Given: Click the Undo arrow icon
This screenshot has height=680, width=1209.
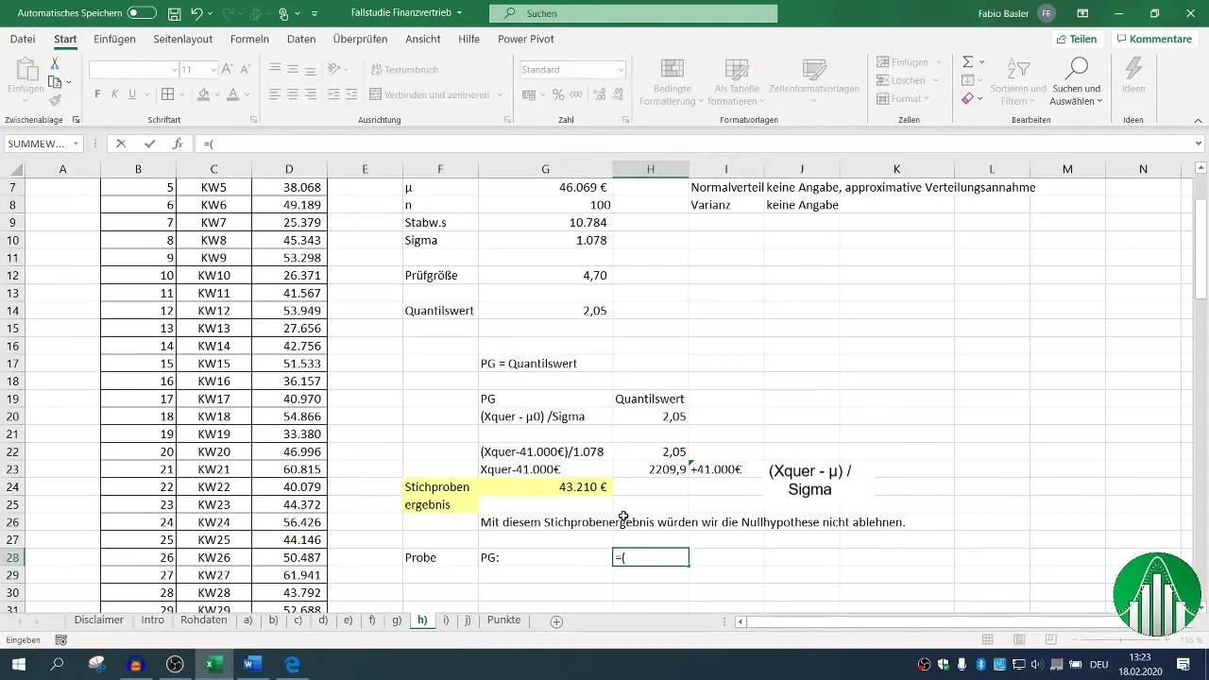Looking at the screenshot, I should [196, 13].
